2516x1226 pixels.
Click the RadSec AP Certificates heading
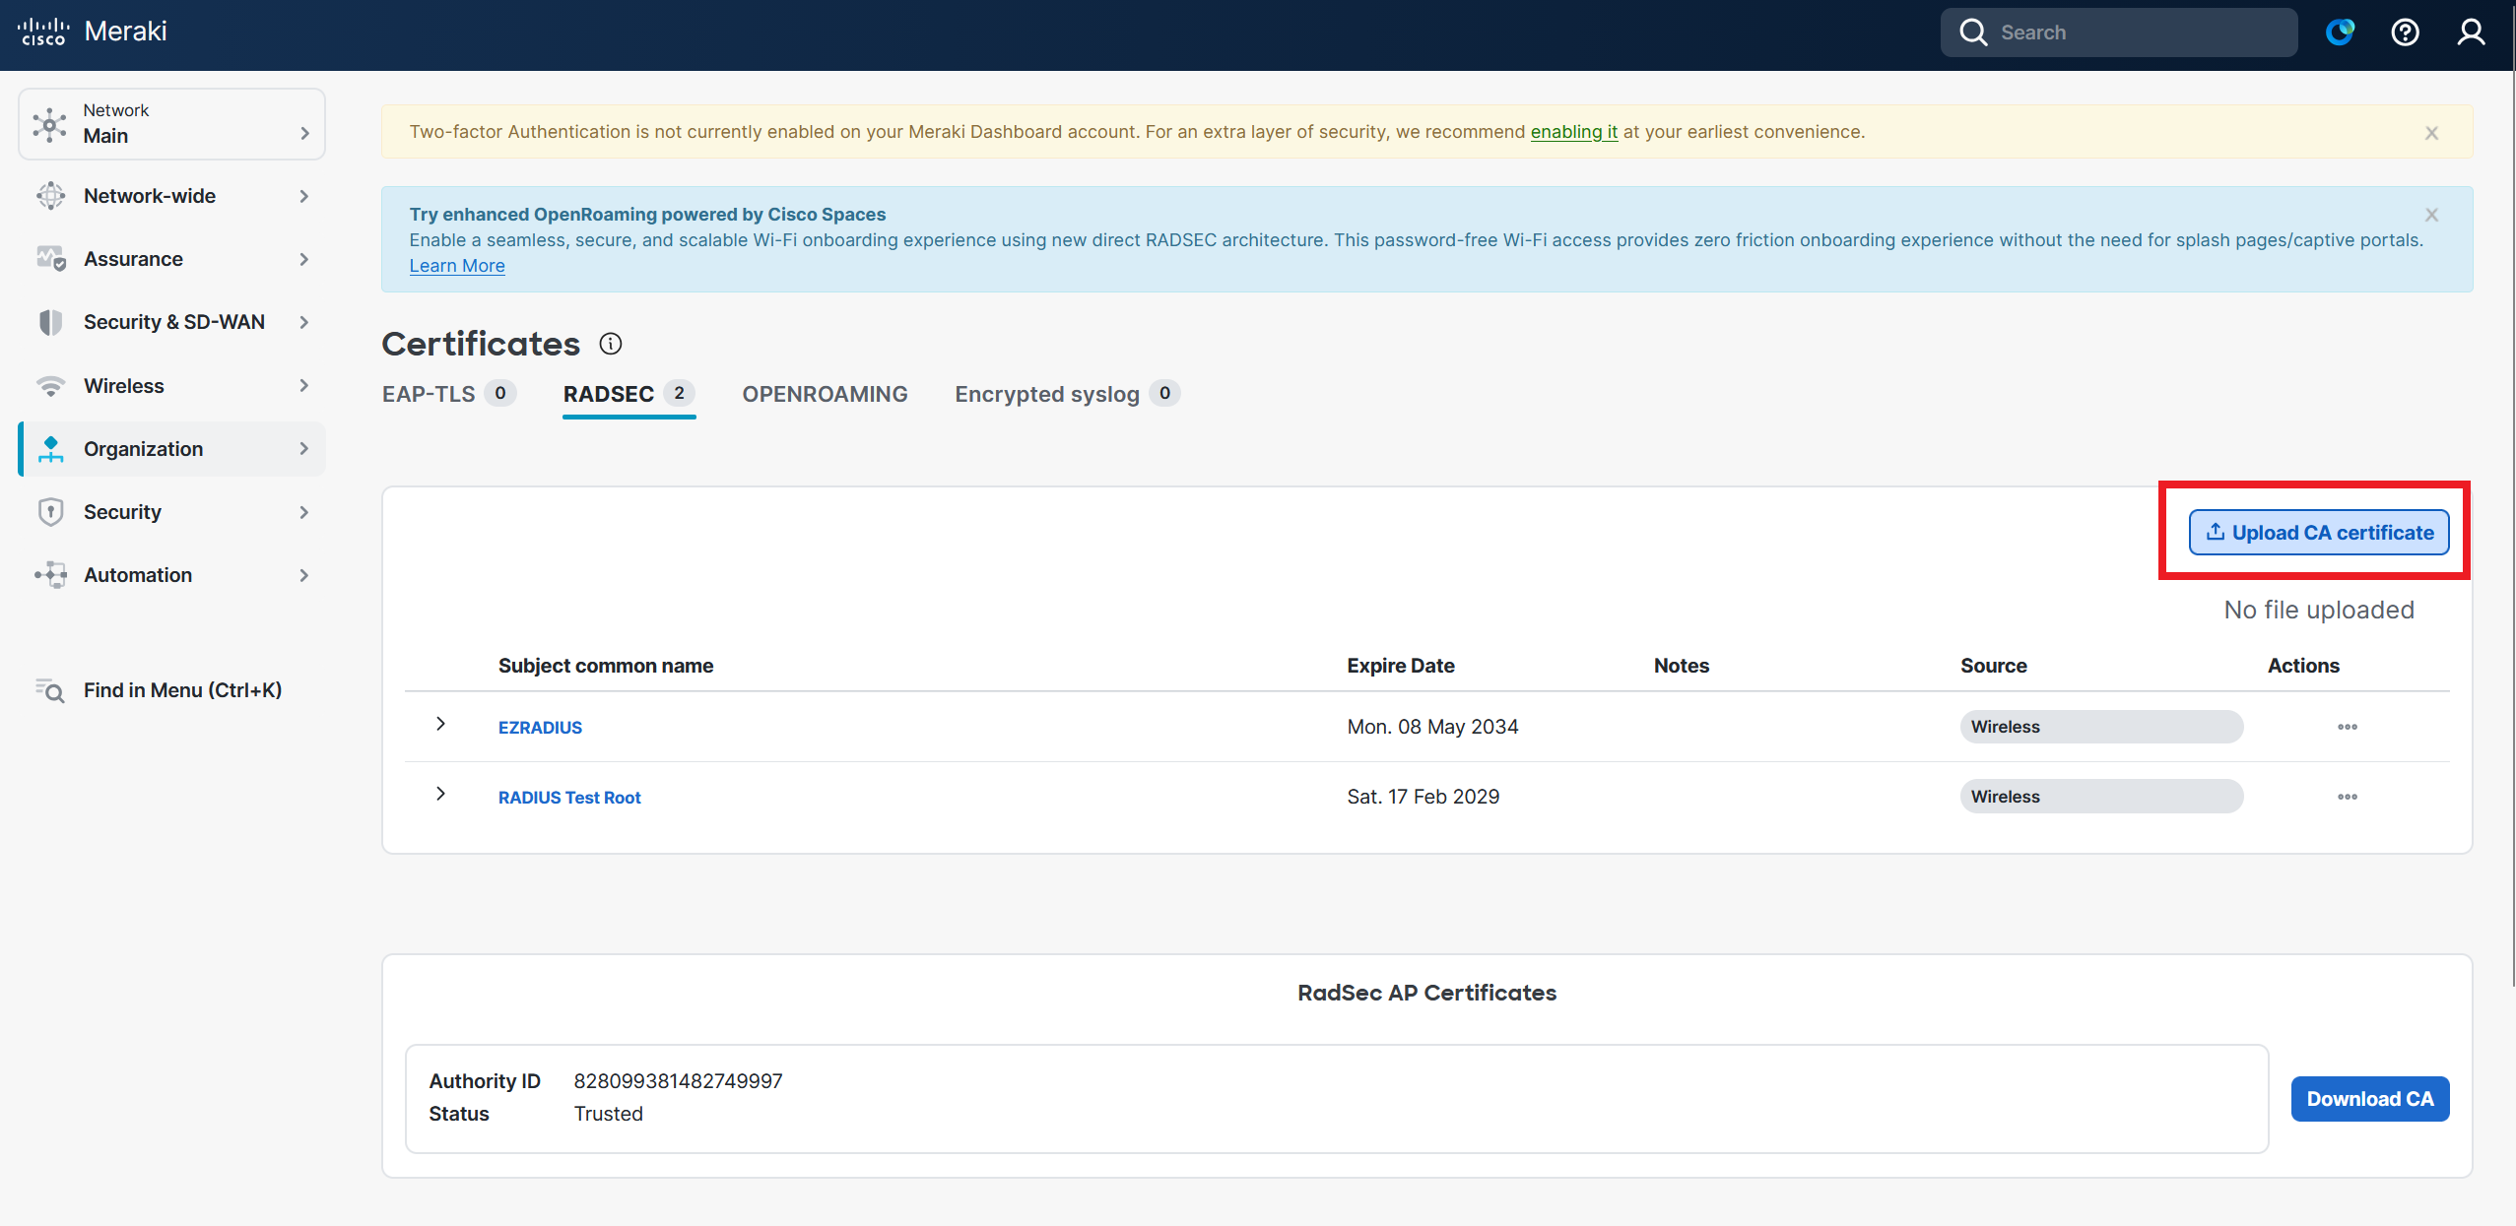coord(1426,993)
